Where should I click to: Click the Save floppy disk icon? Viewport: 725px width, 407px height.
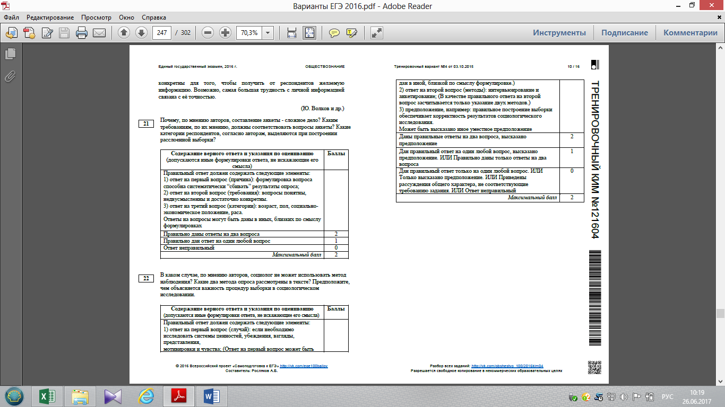64,33
